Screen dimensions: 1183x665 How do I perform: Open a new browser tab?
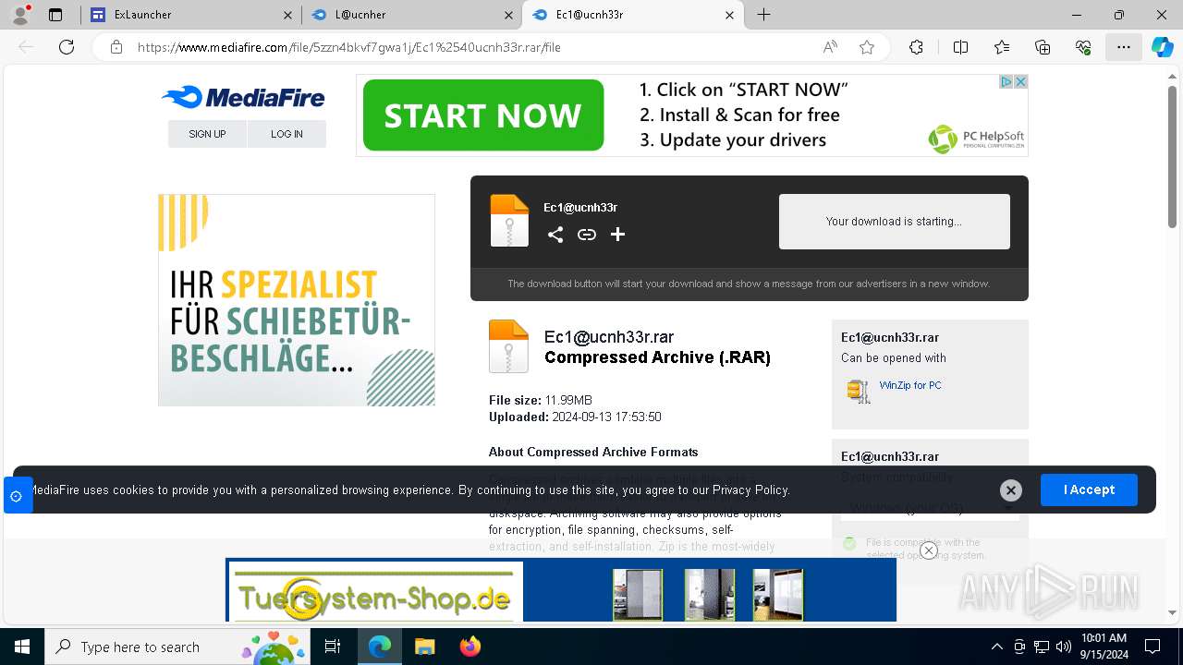click(764, 15)
